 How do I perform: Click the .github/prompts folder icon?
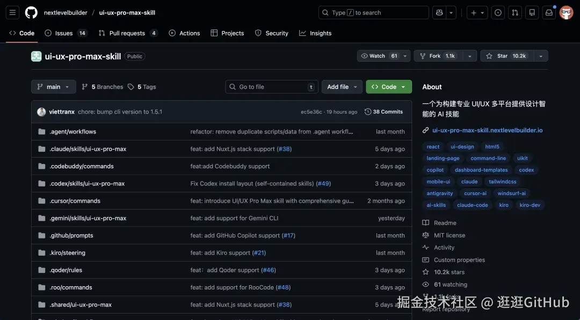(x=42, y=235)
